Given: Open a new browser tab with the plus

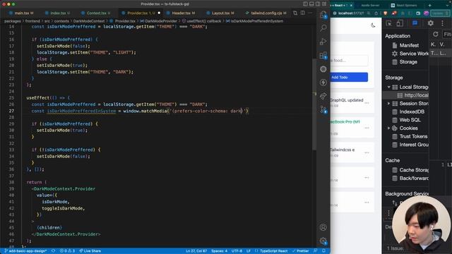Looking at the screenshot, I should (429, 5).
